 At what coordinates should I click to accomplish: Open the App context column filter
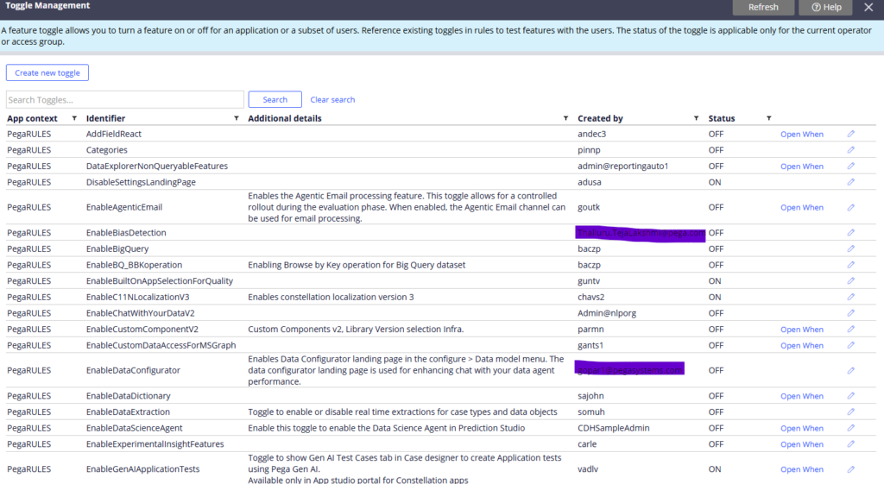point(74,118)
